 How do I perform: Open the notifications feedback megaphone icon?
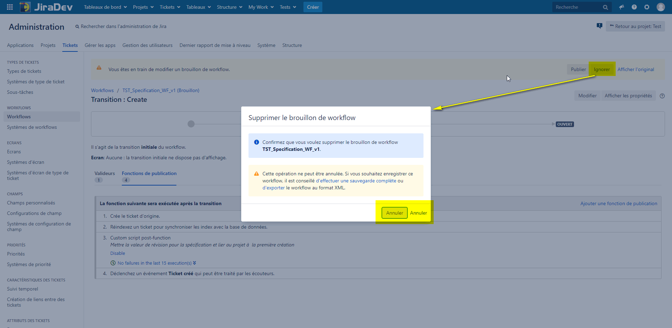pos(622,7)
